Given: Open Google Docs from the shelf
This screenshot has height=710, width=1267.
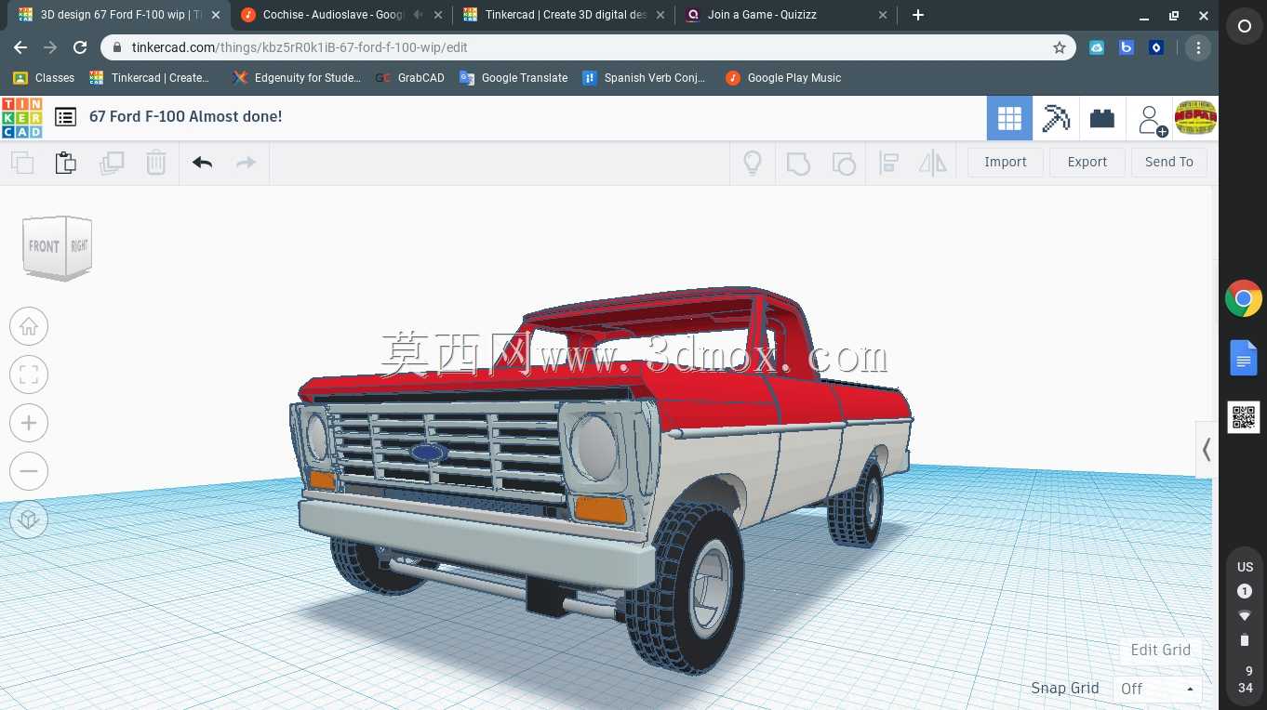Looking at the screenshot, I should pyautogui.click(x=1244, y=358).
